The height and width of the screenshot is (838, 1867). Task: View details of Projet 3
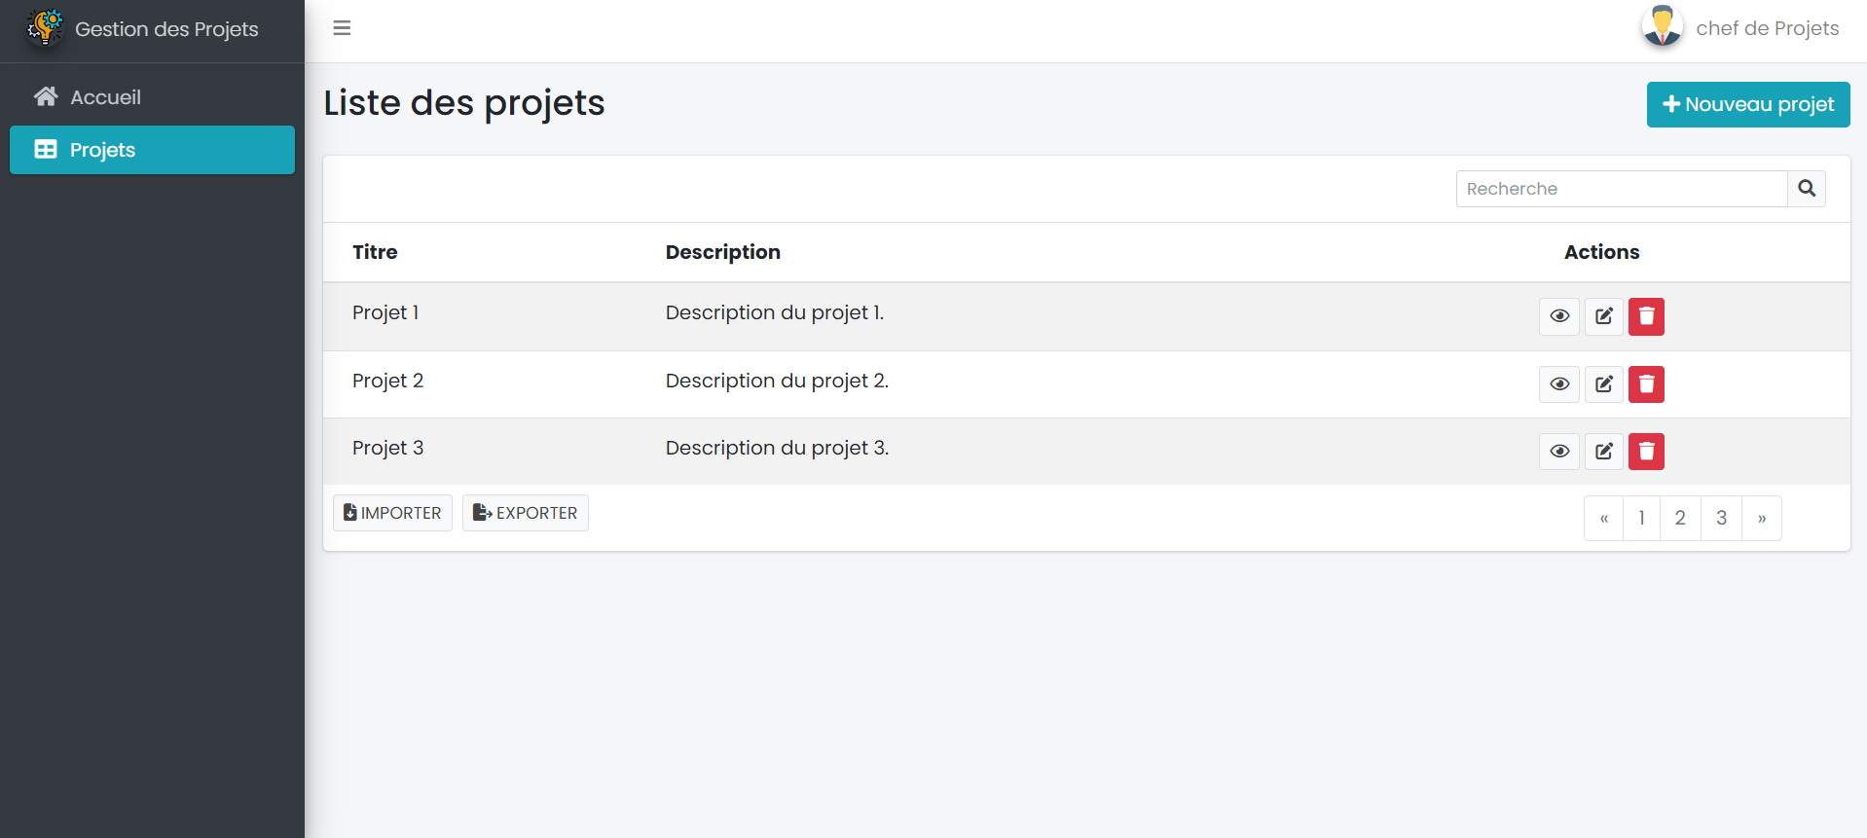click(1559, 452)
